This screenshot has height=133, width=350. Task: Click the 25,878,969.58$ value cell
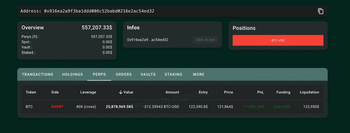point(119,107)
